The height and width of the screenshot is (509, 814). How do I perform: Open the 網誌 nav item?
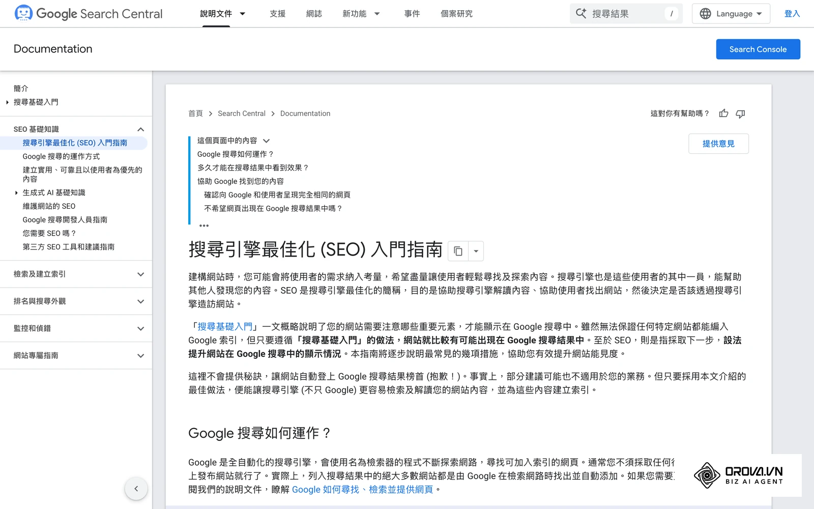coord(314,14)
